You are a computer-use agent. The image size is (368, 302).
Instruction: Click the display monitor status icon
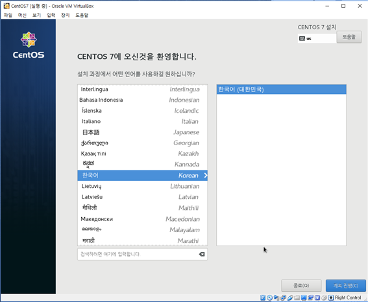(x=304, y=297)
